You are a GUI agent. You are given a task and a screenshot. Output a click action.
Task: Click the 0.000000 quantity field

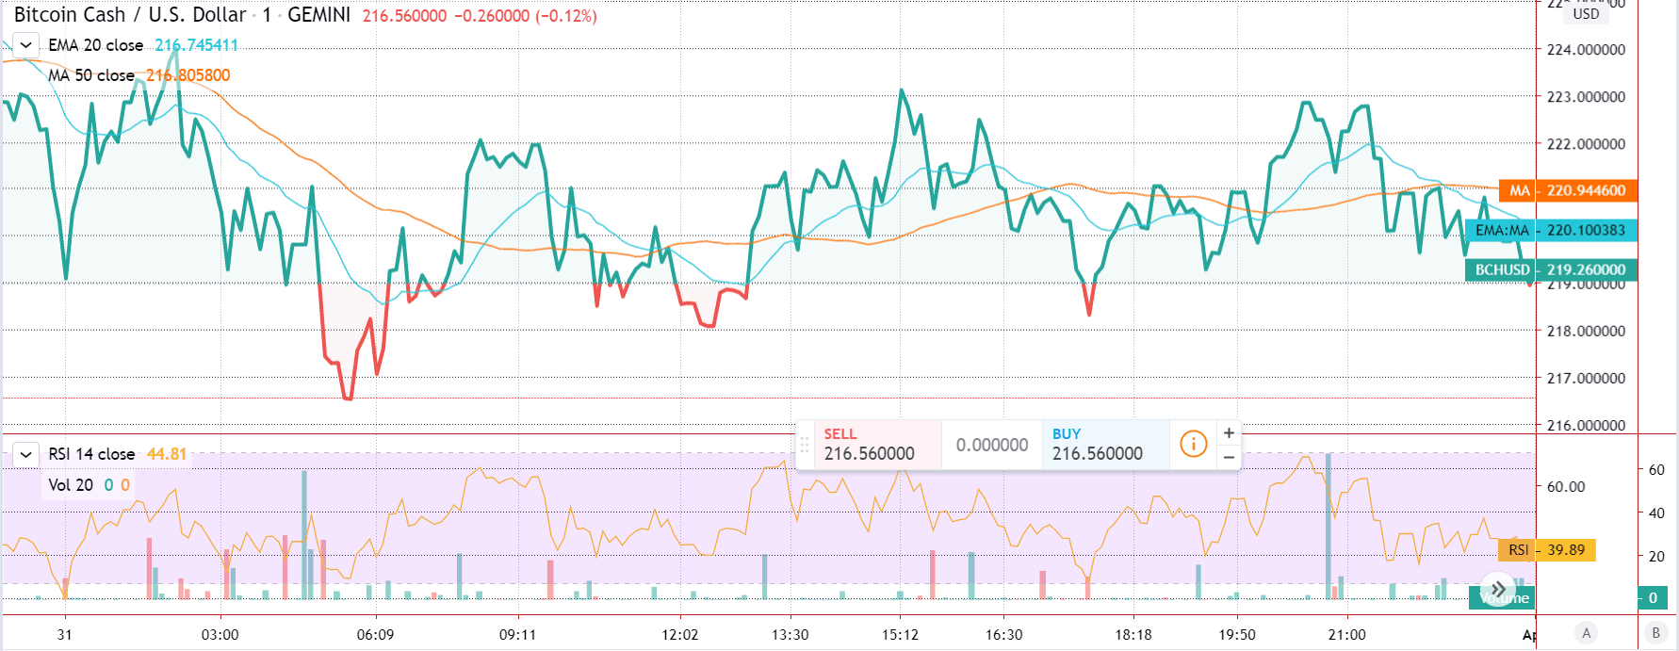pos(992,445)
